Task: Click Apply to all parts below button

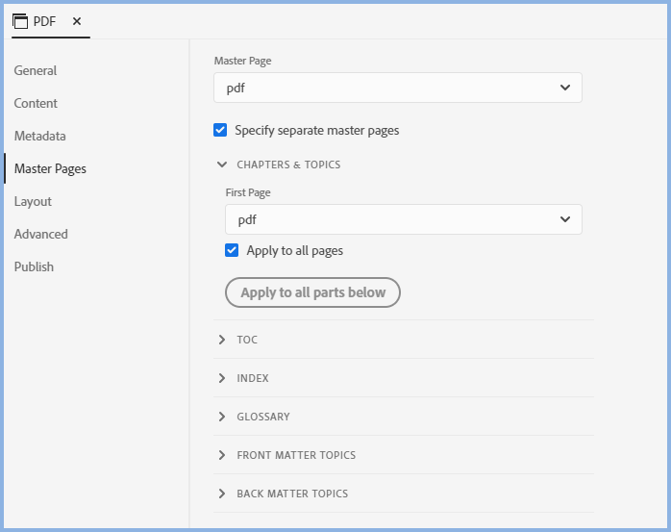Action: (312, 292)
